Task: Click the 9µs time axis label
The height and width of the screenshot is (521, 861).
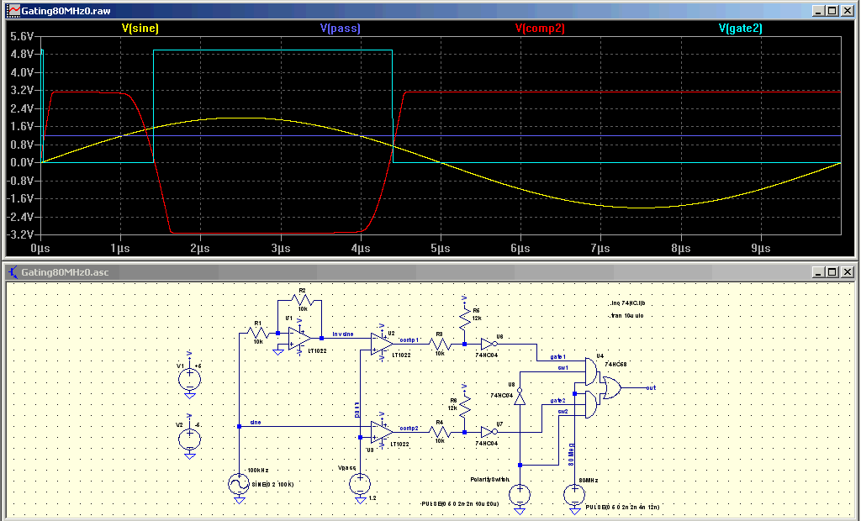Action: (x=760, y=248)
